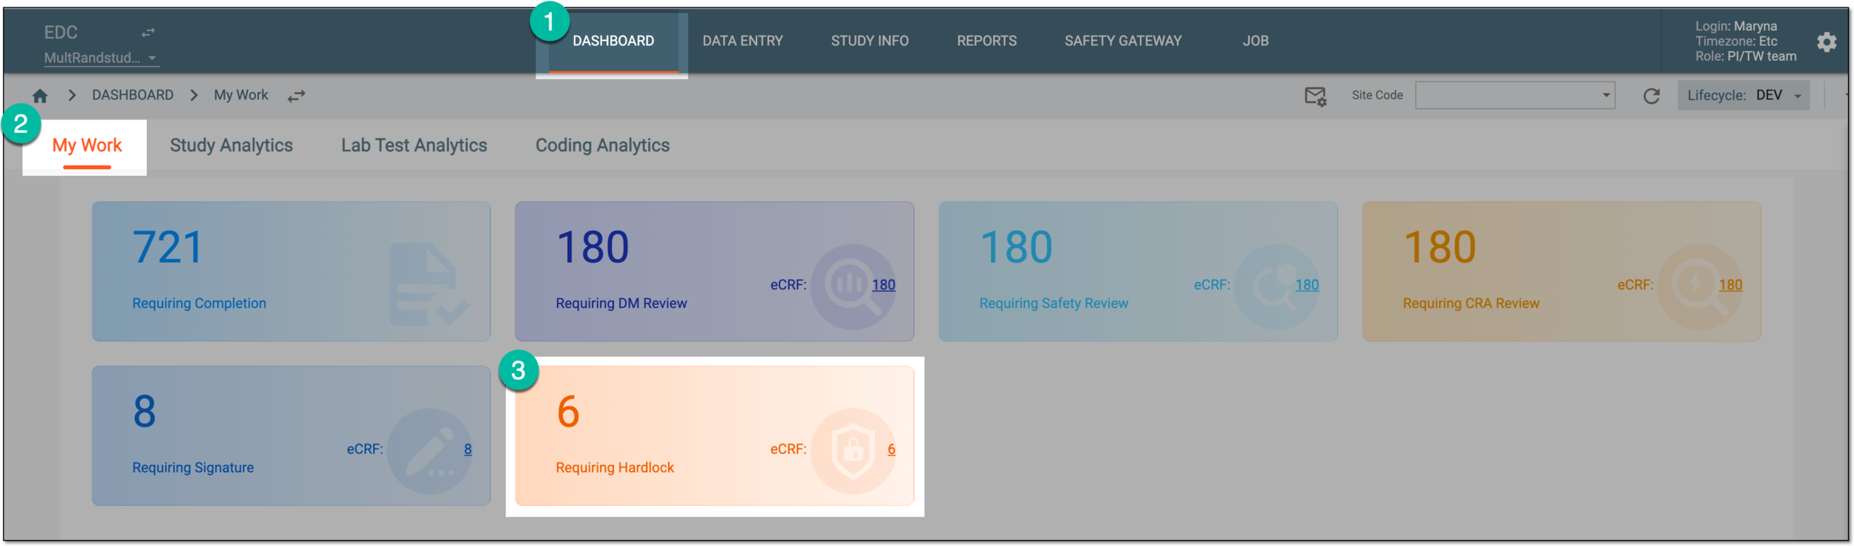Click the Timezone: Etc text
The height and width of the screenshot is (546, 1854).
point(1736,42)
